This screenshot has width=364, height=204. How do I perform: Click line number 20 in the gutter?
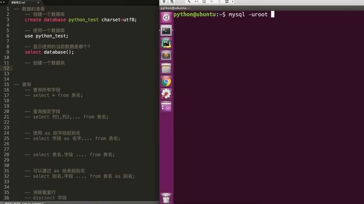point(6,112)
